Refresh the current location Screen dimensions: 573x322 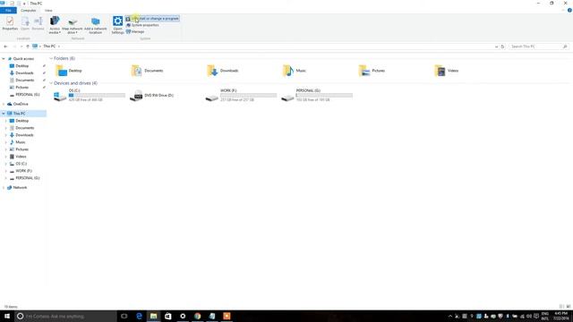502,47
